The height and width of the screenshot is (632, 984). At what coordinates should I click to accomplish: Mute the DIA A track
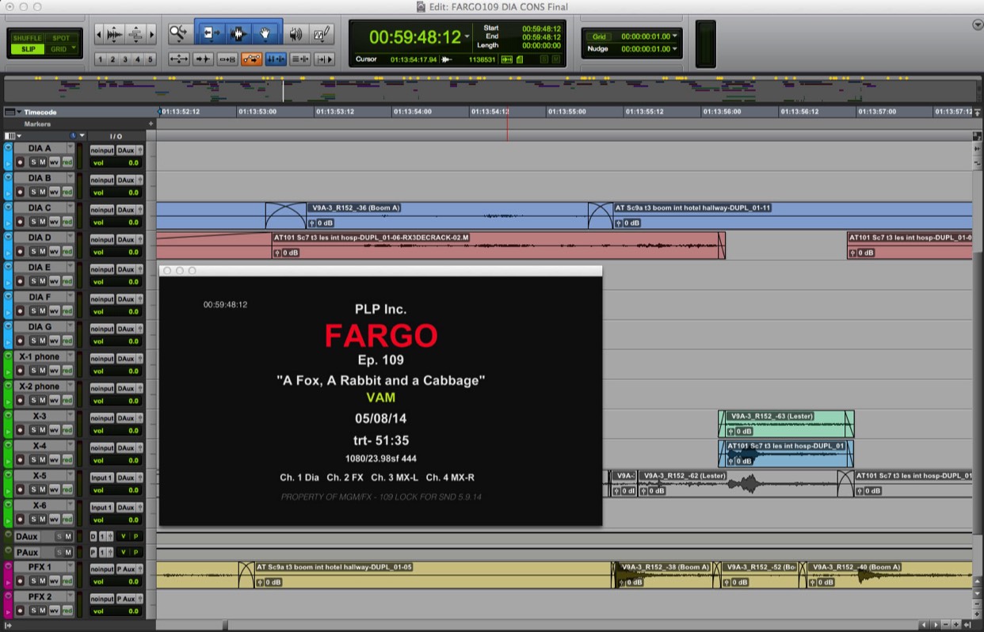pos(44,162)
